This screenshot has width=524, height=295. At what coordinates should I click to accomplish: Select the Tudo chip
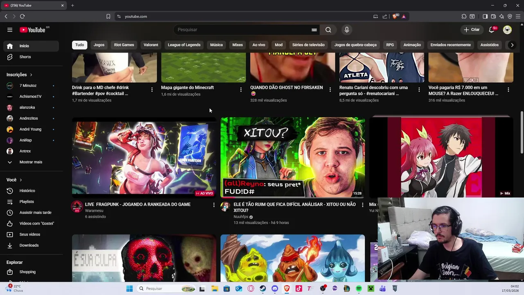79,45
